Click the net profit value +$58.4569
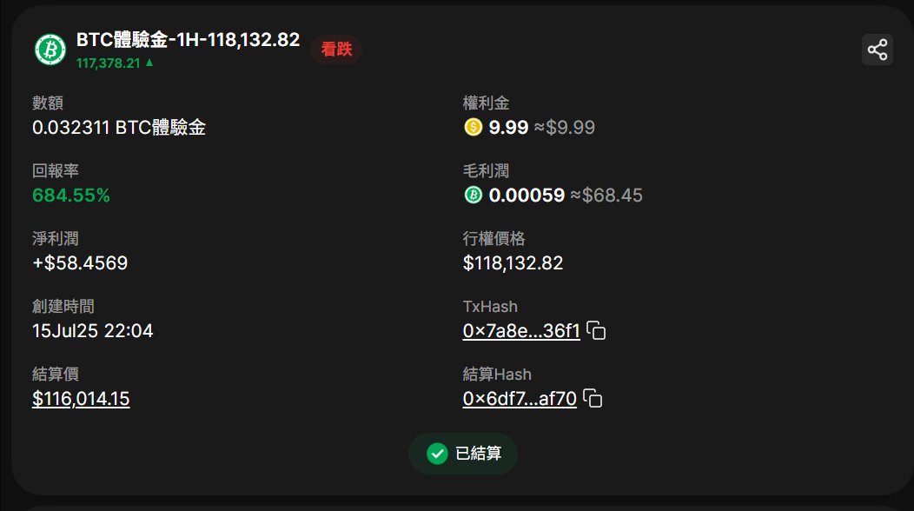Image resolution: width=914 pixels, height=511 pixels. pos(80,263)
